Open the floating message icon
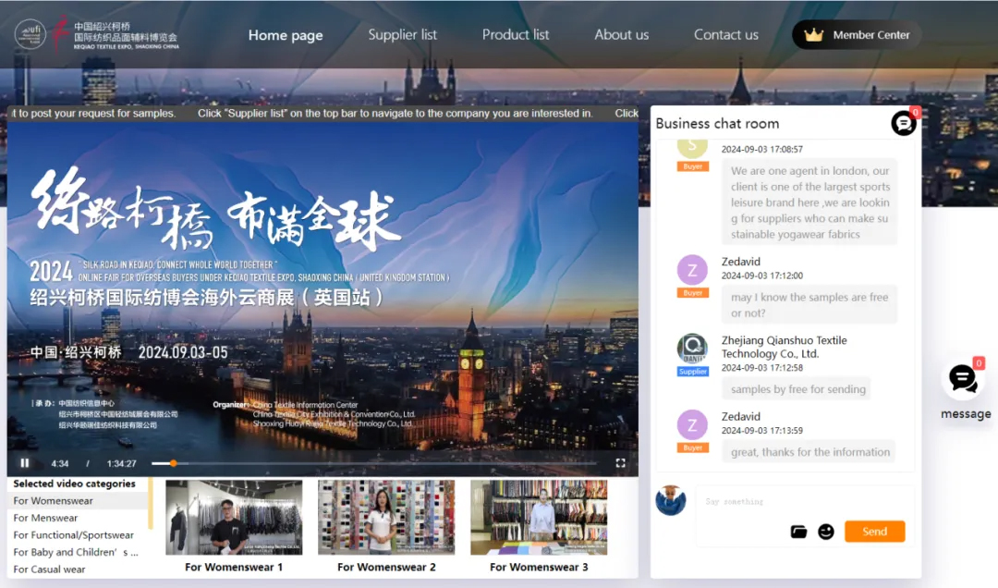Viewport: 998px width, 588px height. point(963,379)
